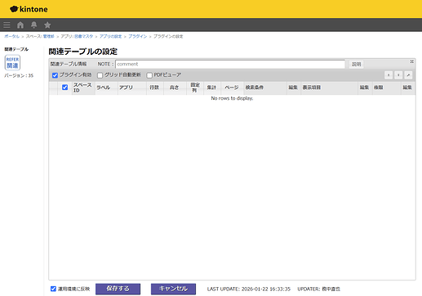This screenshot has height=296, width=422.
Task: Toggle the select-all checkbox in the grid header
Action: [x=64, y=87]
